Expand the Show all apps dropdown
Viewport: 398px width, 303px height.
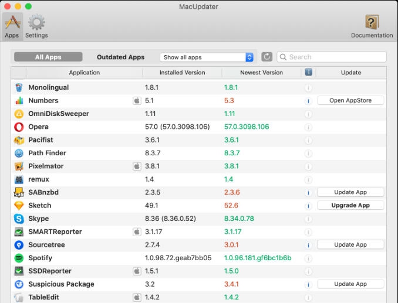coord(207,57)
